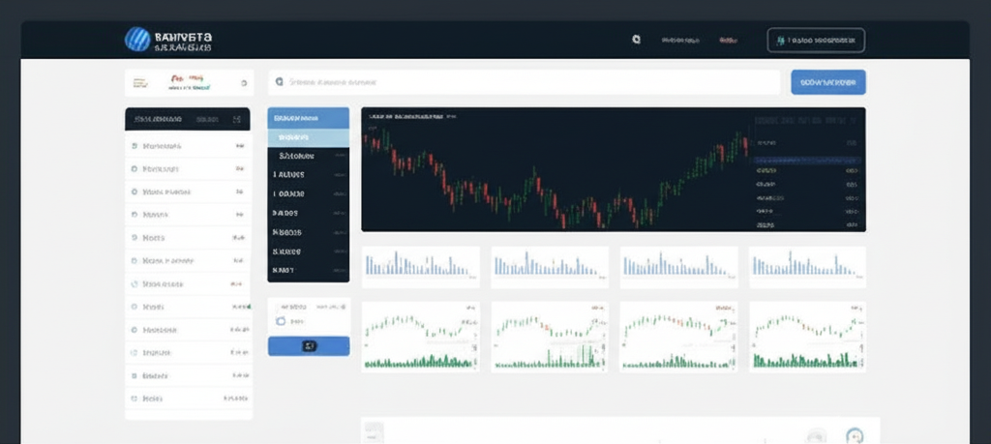Image resolution: width=991 pixels, height=444 pixels.
Task: Select the circle marker on the last watchlist row
Action: (x=134, y=398)
